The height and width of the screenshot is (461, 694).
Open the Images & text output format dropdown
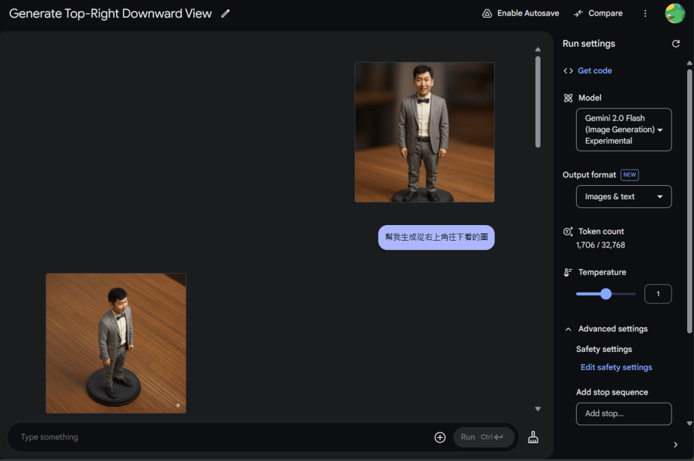click(623, 197)
